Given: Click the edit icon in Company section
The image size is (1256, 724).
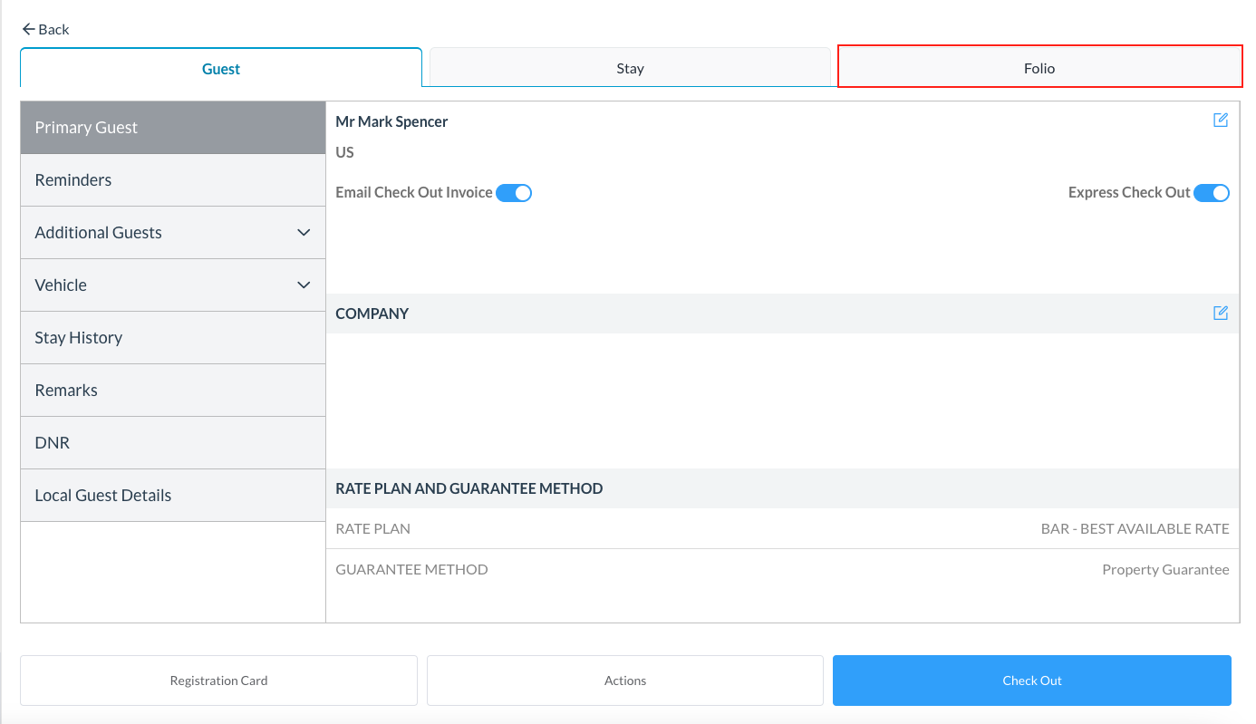Looking at the screenshot, I should [1220, 313].
